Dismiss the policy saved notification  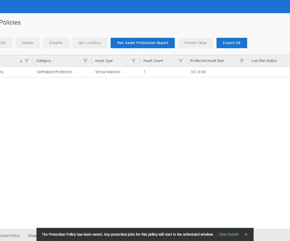[x=246, y=235]
